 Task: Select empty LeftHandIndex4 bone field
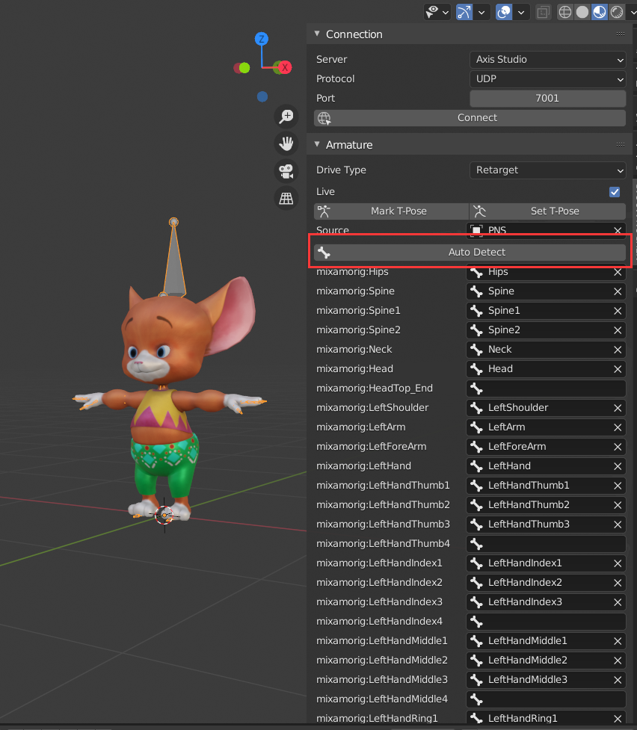click(x=546, y=622)
